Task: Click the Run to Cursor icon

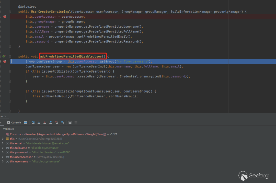Action: pyautogui.click(x=63, y=122)
